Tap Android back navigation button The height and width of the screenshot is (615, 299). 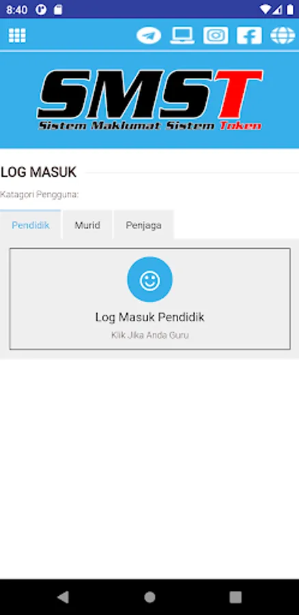63,597
